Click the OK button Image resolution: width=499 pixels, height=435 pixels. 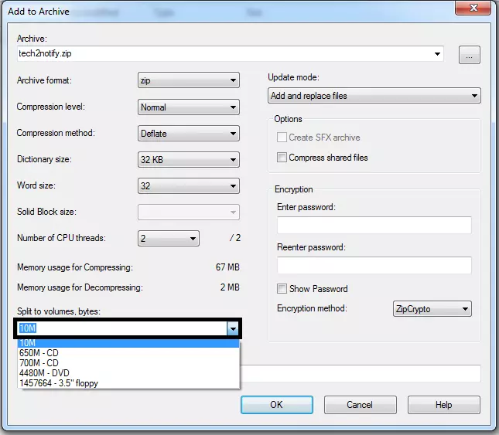pyautogui.click(x=276, y=405)
